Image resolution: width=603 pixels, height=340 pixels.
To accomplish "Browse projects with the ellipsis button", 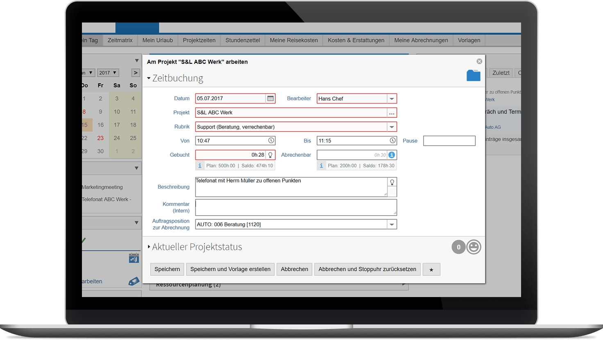I will (x=392, y=113).
